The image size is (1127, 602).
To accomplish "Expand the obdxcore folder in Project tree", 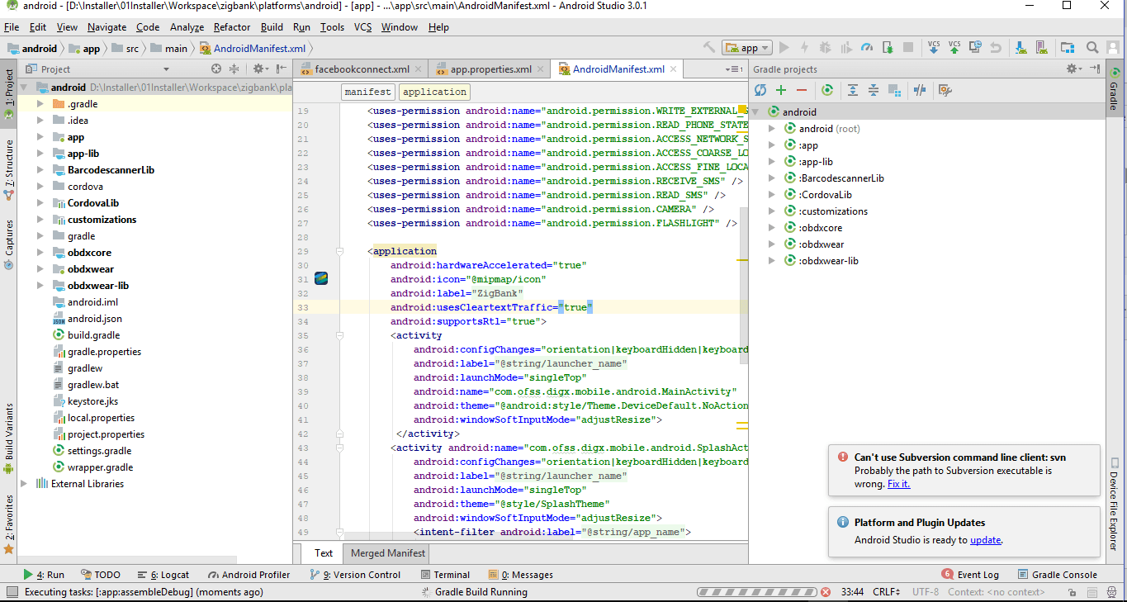I will pos(40,253).
